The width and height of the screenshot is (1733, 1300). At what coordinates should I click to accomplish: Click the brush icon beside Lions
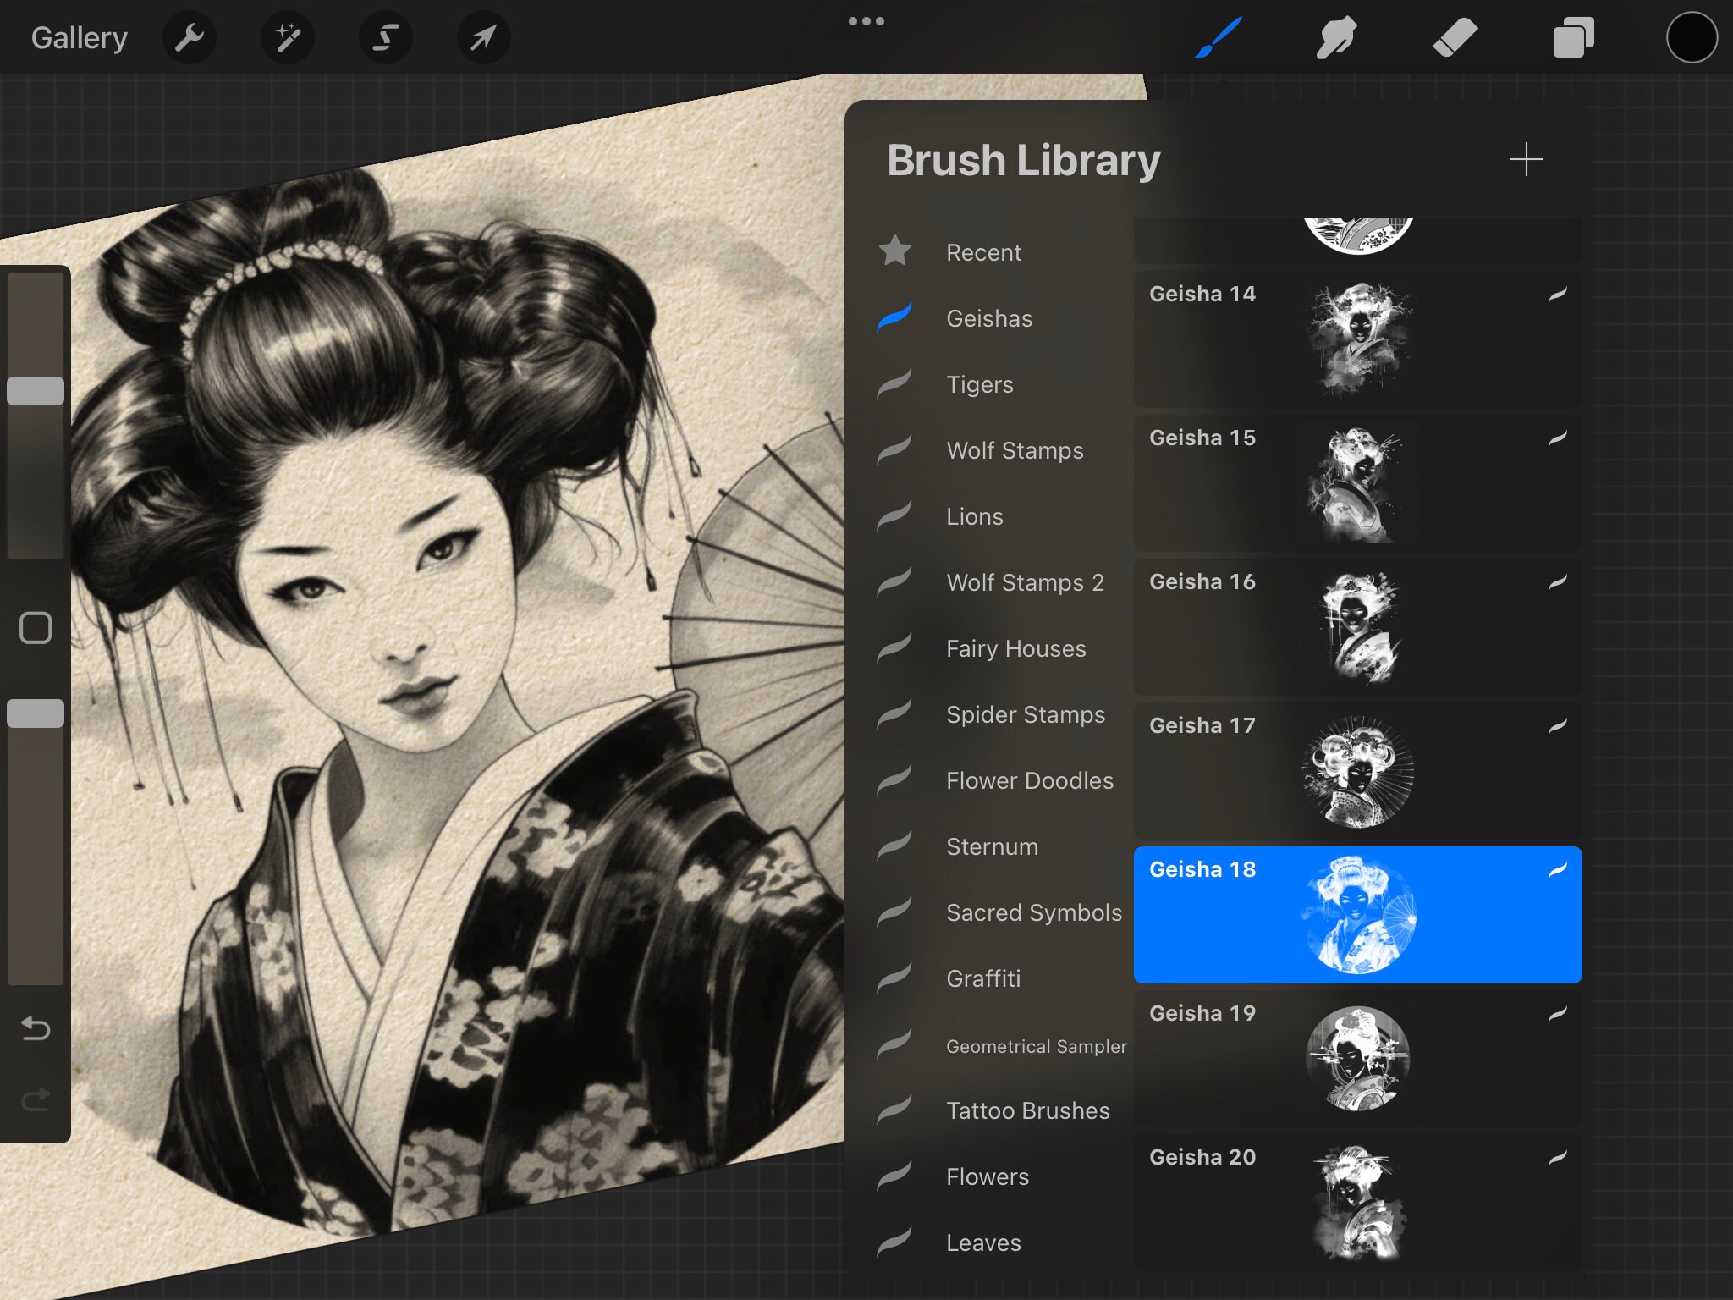tap(894, 515)
